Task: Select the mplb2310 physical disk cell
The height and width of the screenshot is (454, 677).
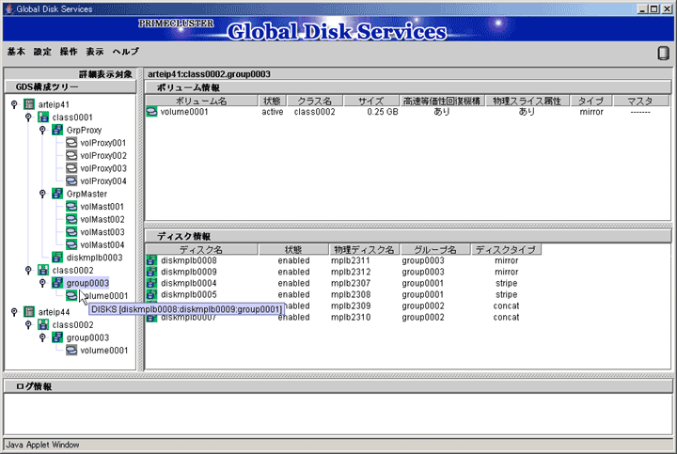Action: [x=351, y=317]
